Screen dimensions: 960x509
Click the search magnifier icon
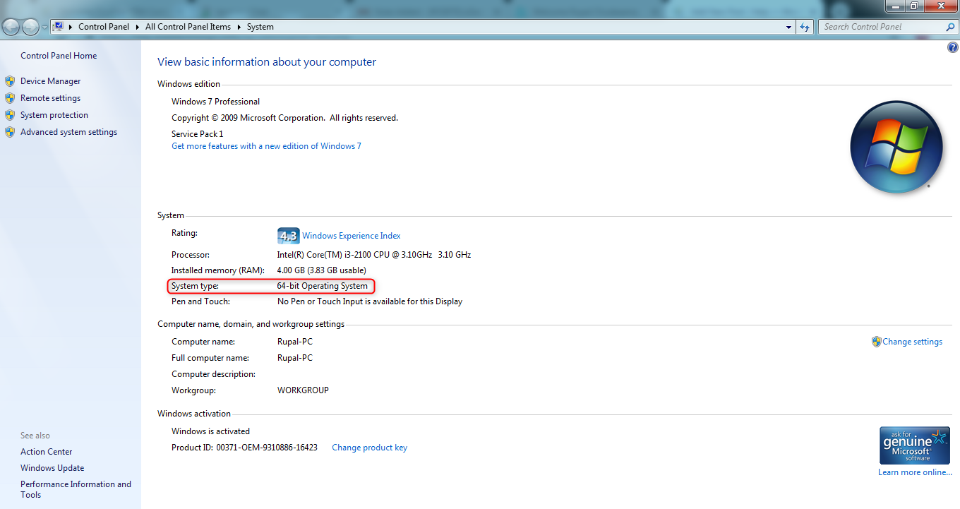click(950, 27)
